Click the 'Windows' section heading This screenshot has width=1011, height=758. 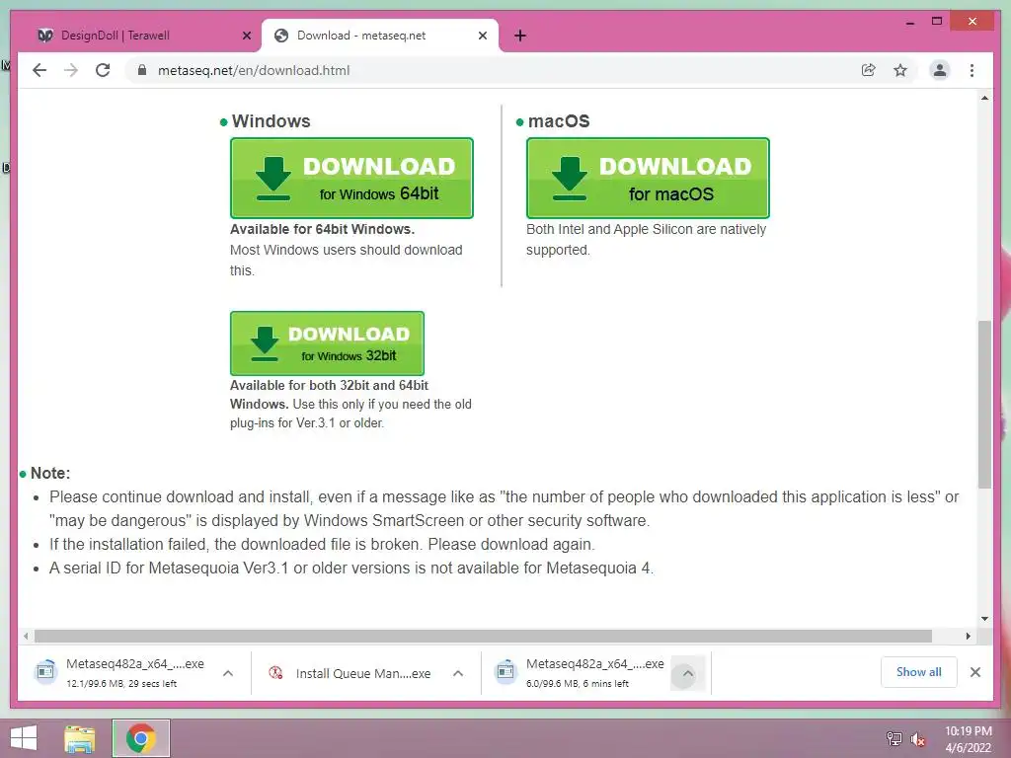[x=271, y=121]
